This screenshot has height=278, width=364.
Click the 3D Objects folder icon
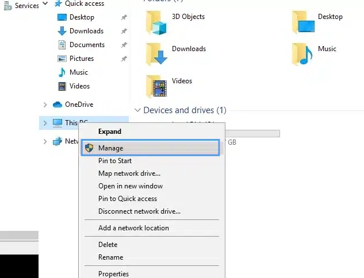click(x=156, y=23)
